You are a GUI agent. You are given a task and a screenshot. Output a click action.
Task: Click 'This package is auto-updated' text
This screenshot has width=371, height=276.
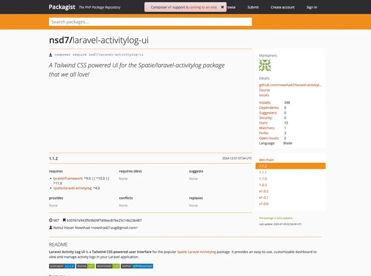pyautogui.click(x=276, y=218)
